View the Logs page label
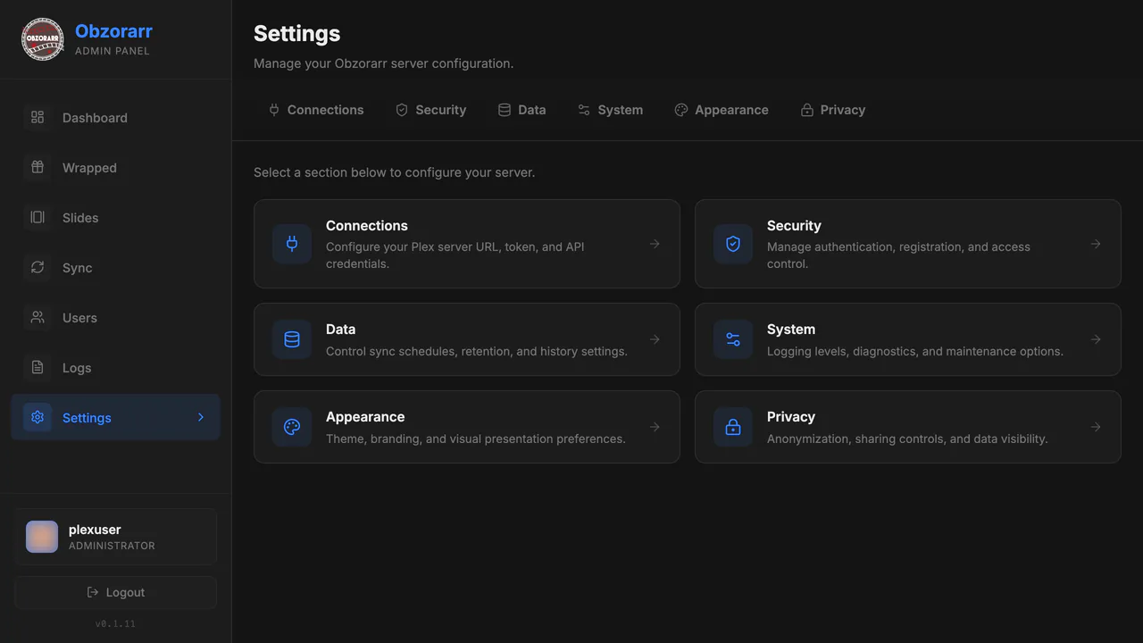This screenshot has width=1143, height=643. 77,367
